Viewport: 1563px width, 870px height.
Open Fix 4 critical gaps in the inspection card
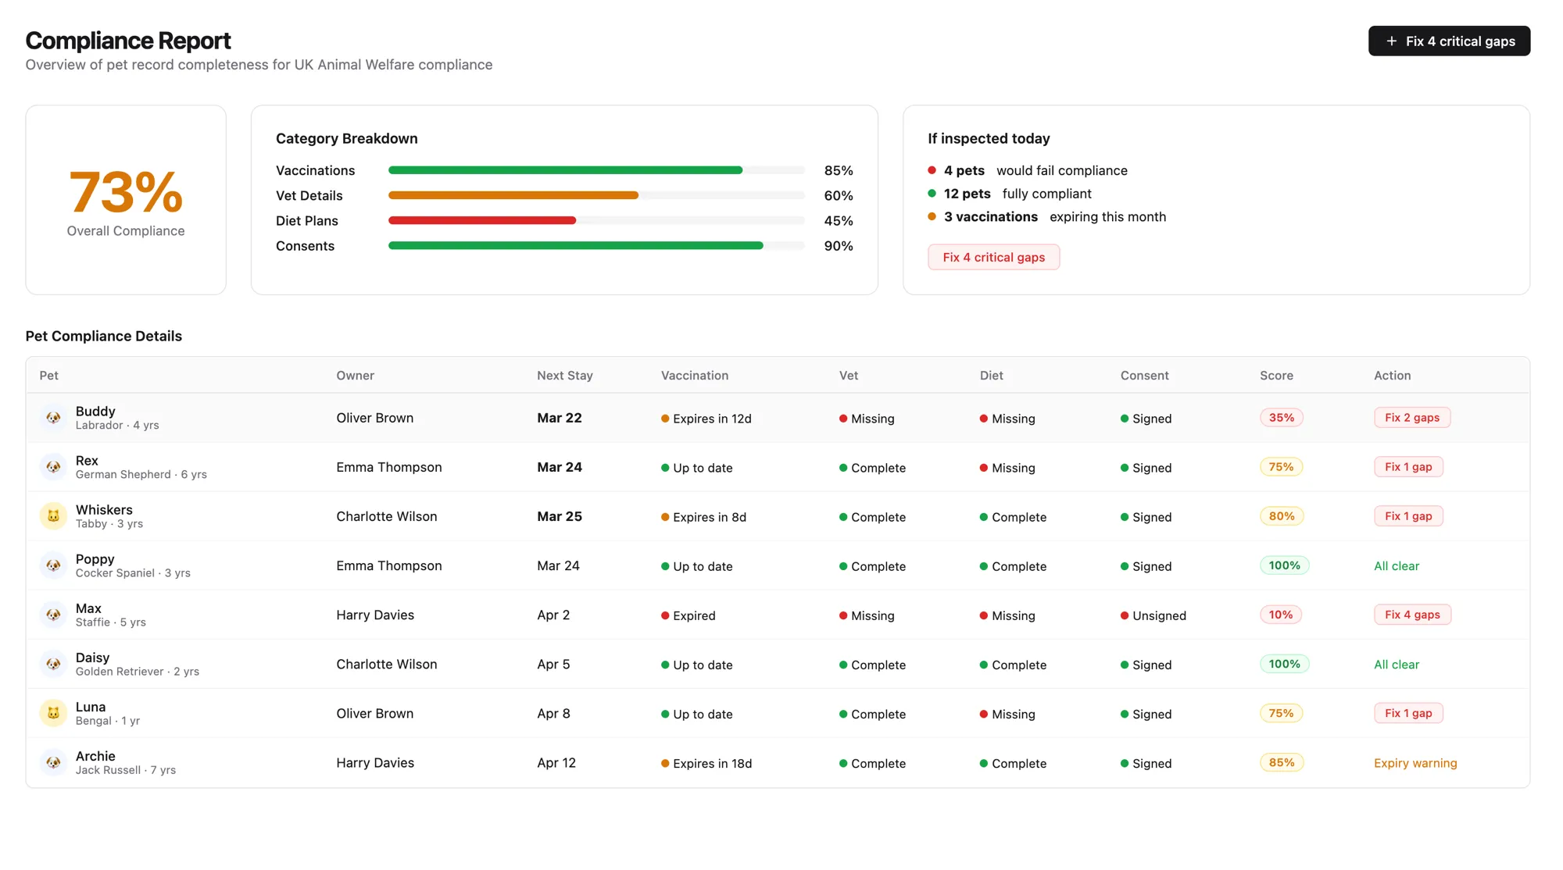[993, 257]
